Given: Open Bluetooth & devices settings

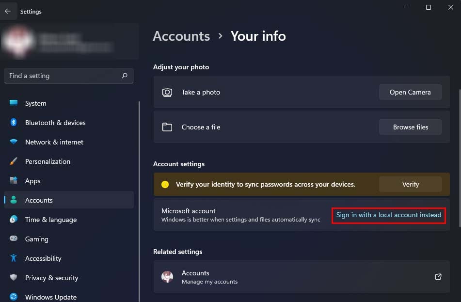Looking at the screenshot, I should pyautogui.click(x=69, y=123).
